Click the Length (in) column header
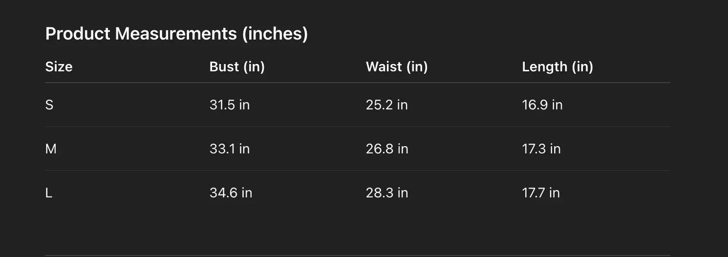Screen dimensions: 728x257 [557, 67]
